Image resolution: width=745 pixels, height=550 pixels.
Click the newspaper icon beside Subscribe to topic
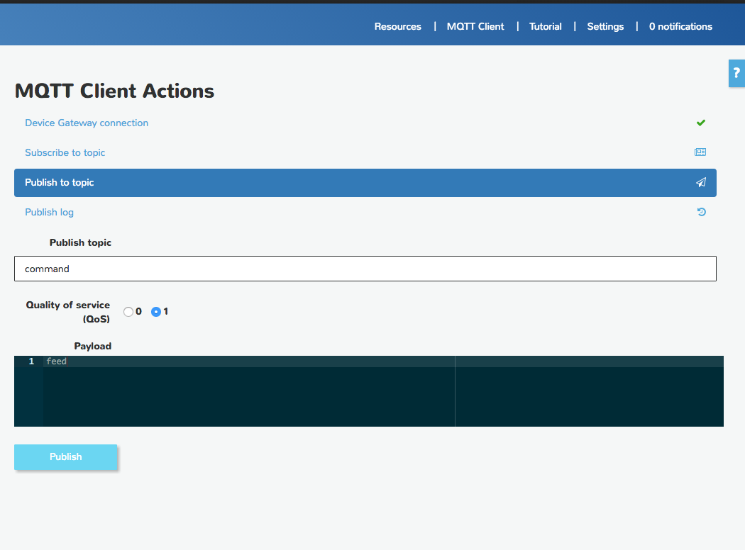[700, 152]
